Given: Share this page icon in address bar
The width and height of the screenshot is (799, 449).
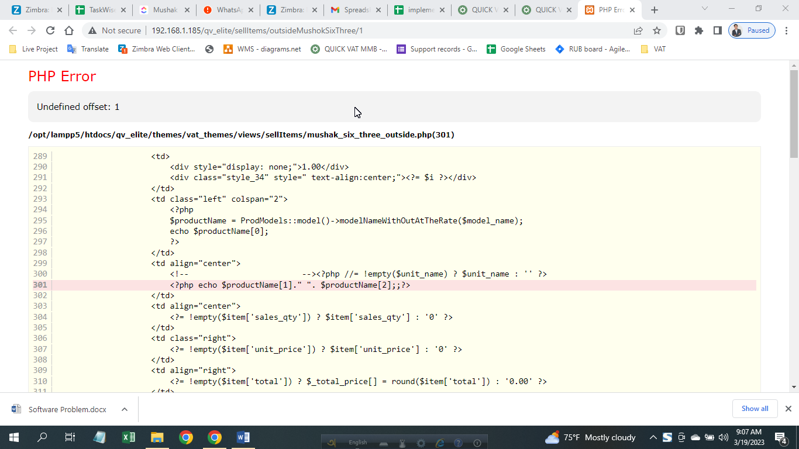Looking at the screenshot, I should 638,30.
